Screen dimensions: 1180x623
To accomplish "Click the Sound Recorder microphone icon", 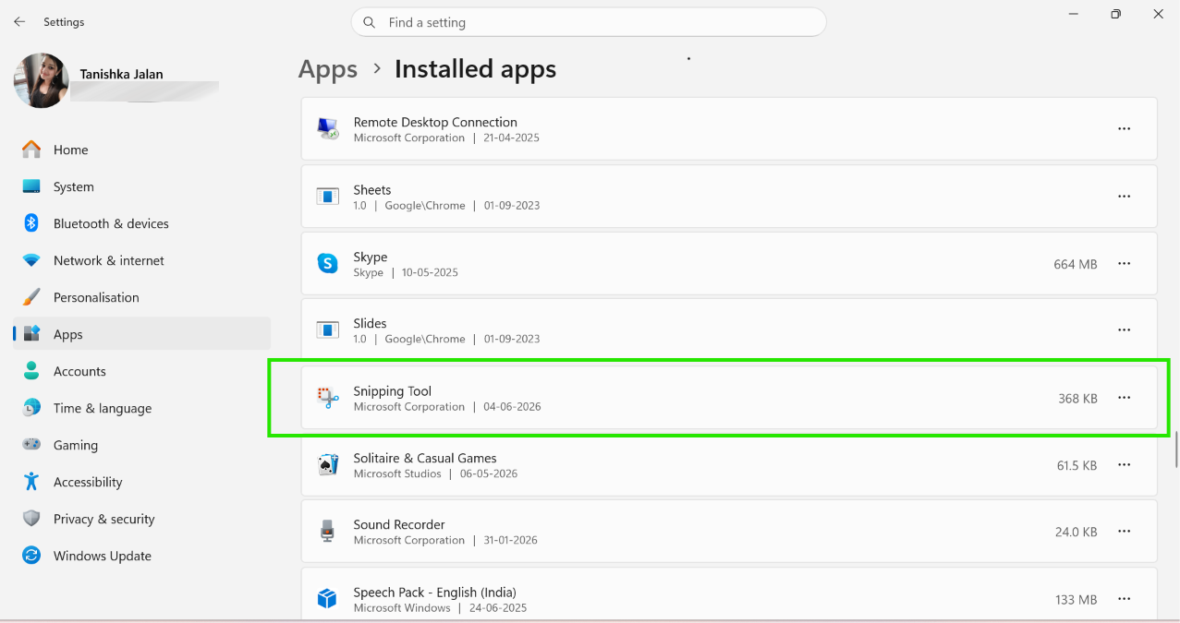I will coord(327,531).
